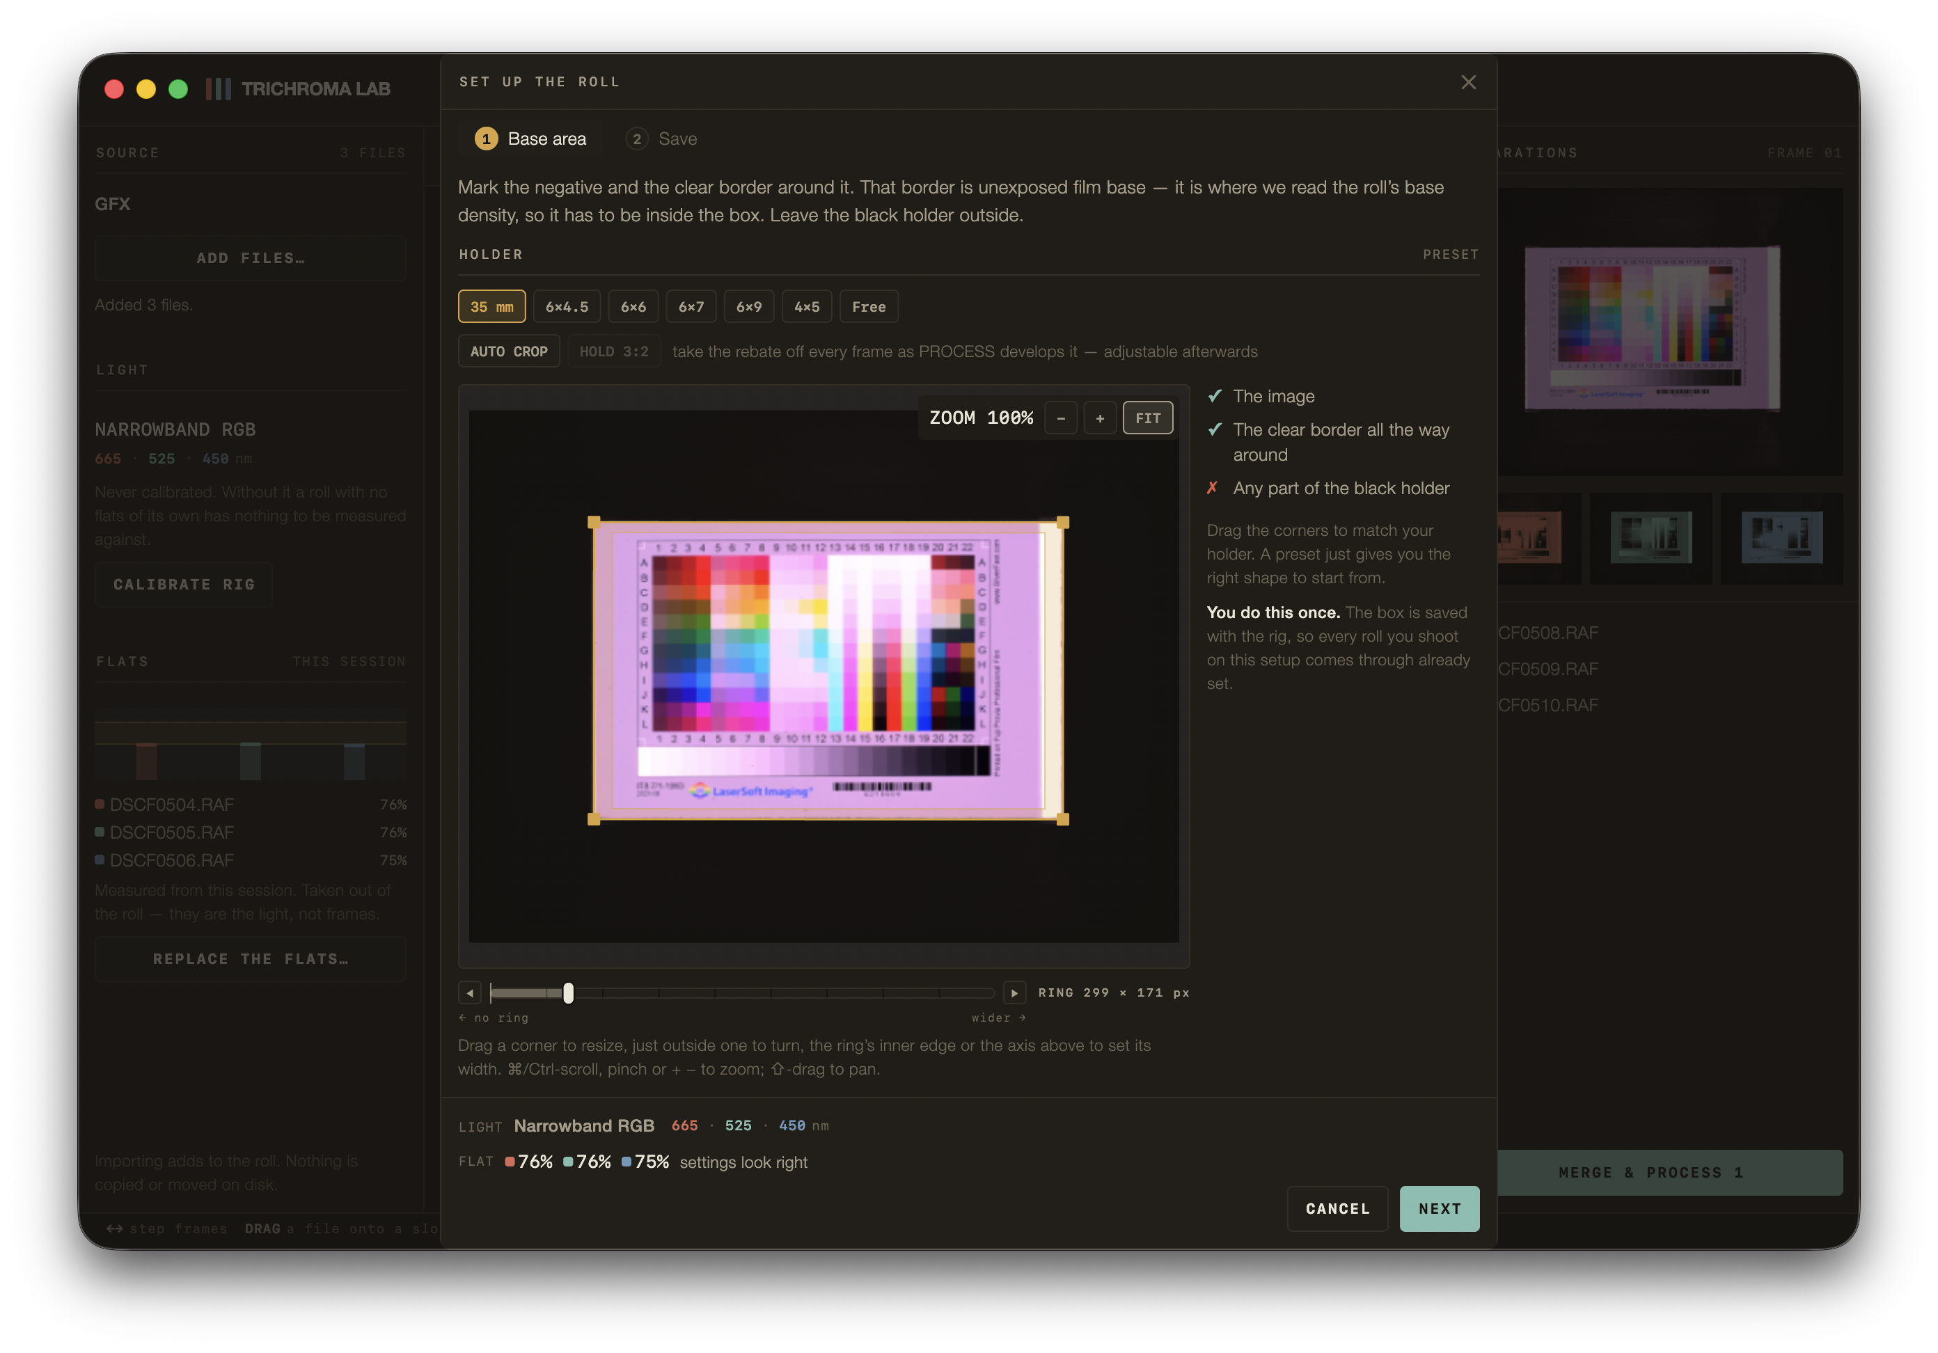Click the top-right crop corner handle
Image resolution: width=1938 pixels, height=1353 pixels.
[x=1063, y=523]
